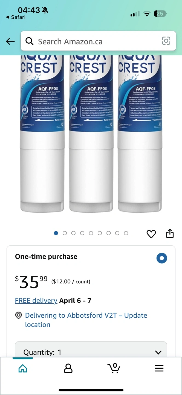Viewport: 182px width, 395px height.
Task: Update delivery location to Abbotsford link
Action: [x=86, y=320]
